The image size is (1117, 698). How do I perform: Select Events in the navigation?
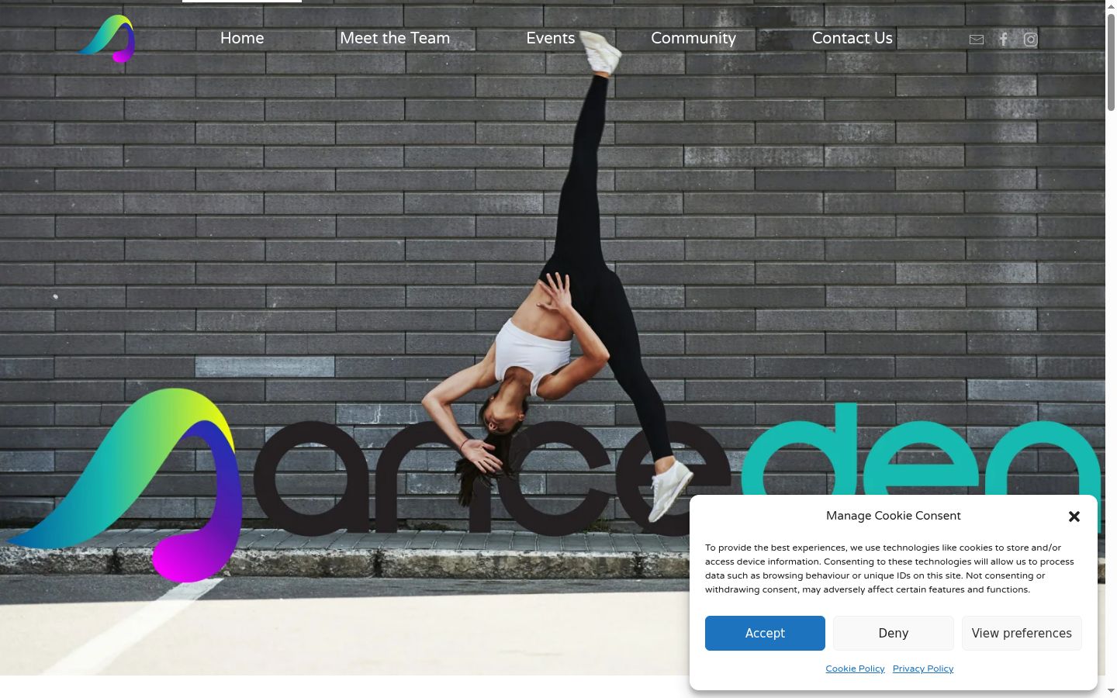tap(551, 38)
